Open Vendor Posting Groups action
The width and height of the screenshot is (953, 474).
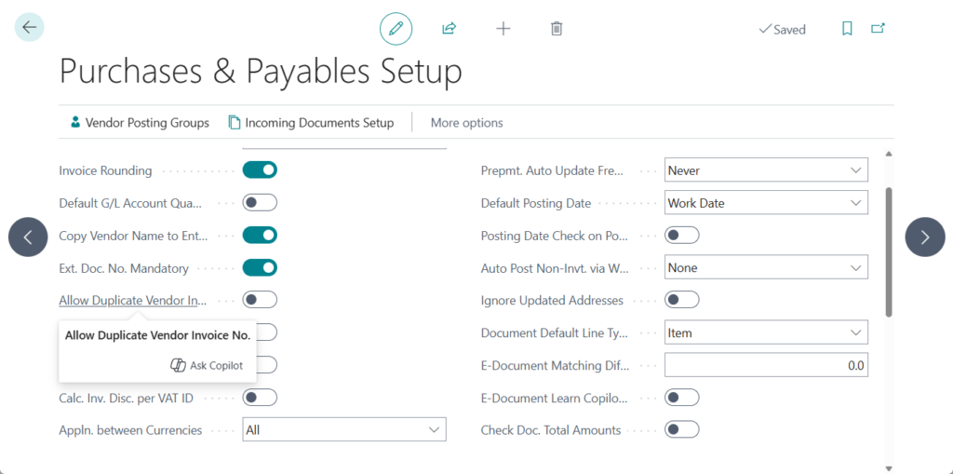tap(139, 123)
